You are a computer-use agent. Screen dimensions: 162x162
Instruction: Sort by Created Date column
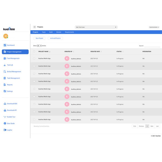(x=96, y=52)
